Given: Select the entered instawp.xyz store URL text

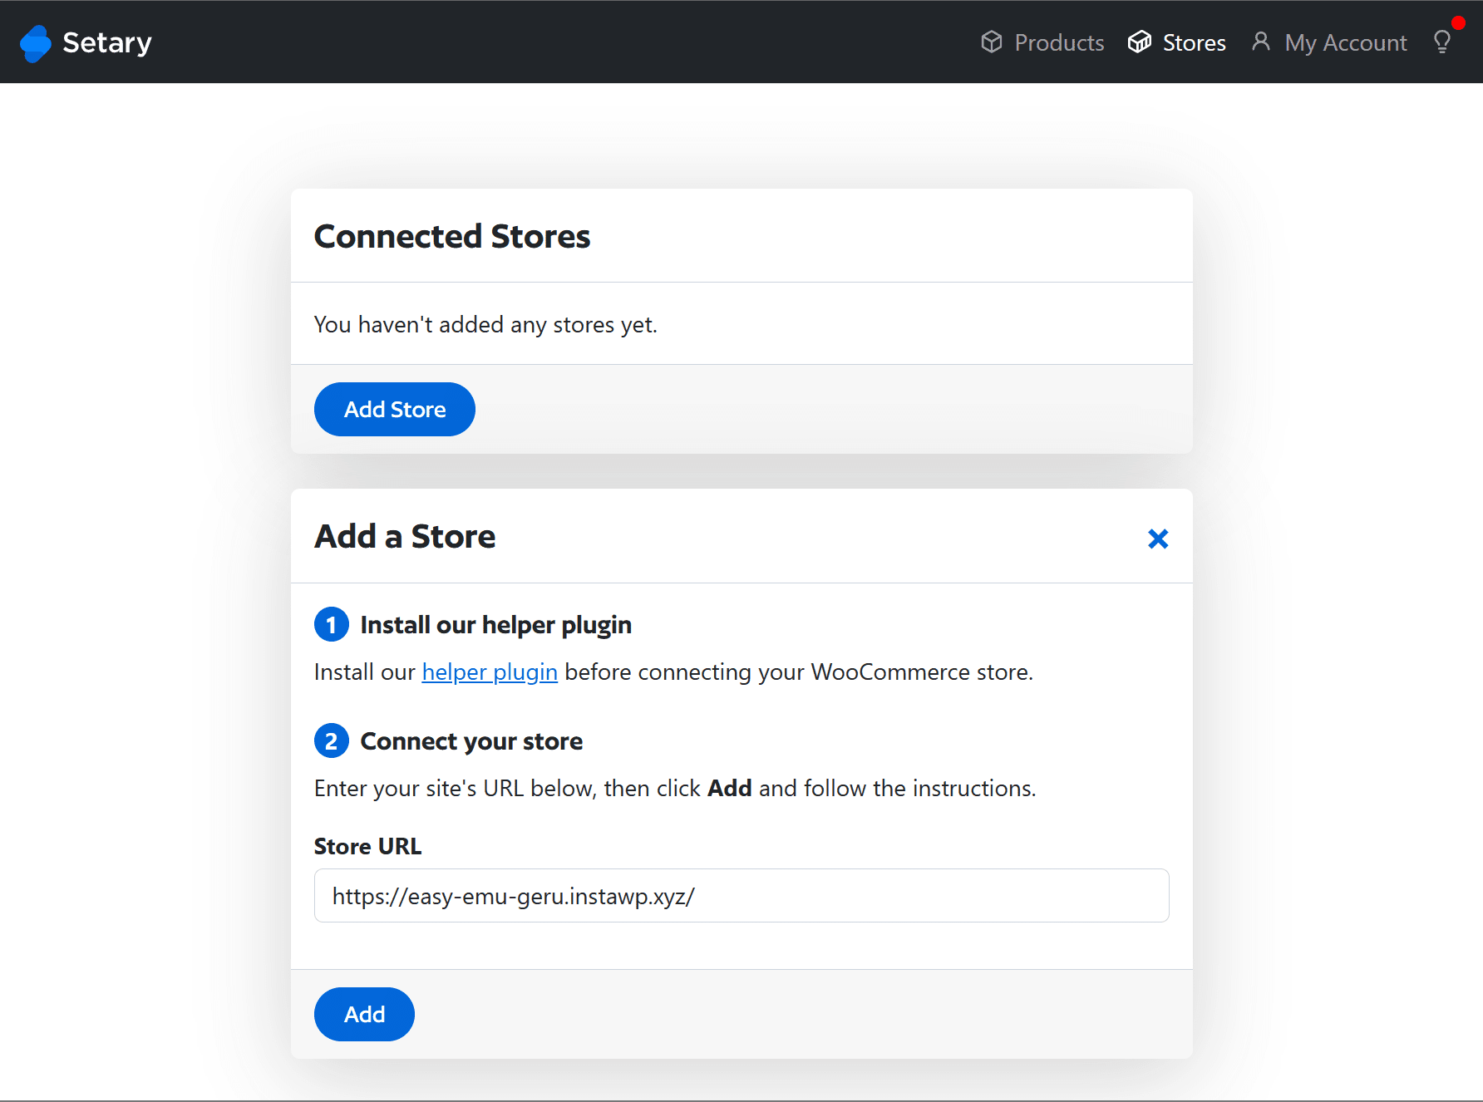Looking at the screenshot, I should tap(512, 895).
